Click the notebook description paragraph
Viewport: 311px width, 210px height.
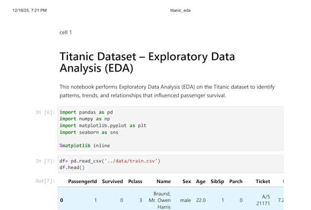pos(167,91)
